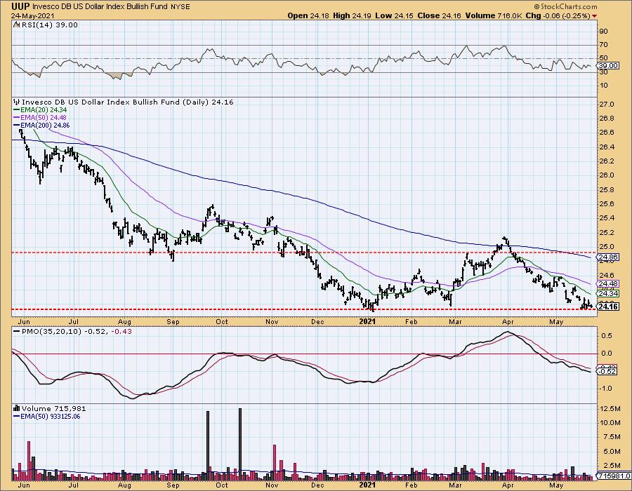Click the RSI(14) 39.00 legend label
Viewport: 632px width, 491px height.
pos(48,25)
